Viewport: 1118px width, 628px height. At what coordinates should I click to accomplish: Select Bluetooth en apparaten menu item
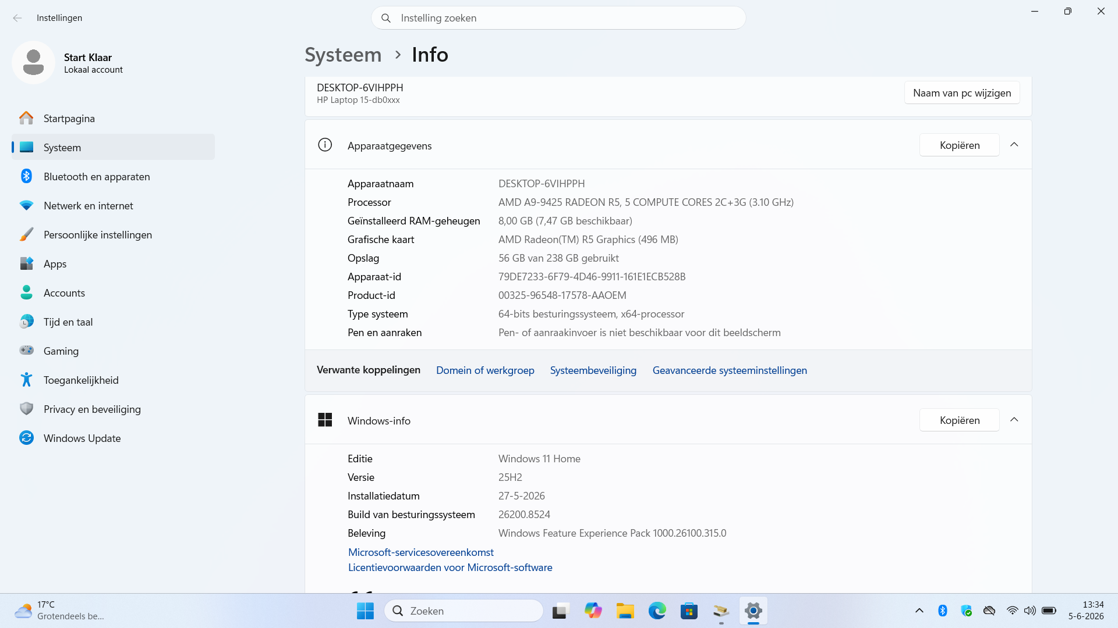(x=113, y=176)
